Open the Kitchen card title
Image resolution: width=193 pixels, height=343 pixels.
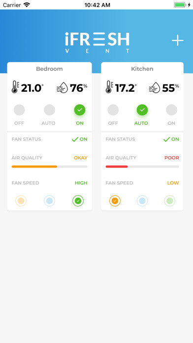pos(142,69)
